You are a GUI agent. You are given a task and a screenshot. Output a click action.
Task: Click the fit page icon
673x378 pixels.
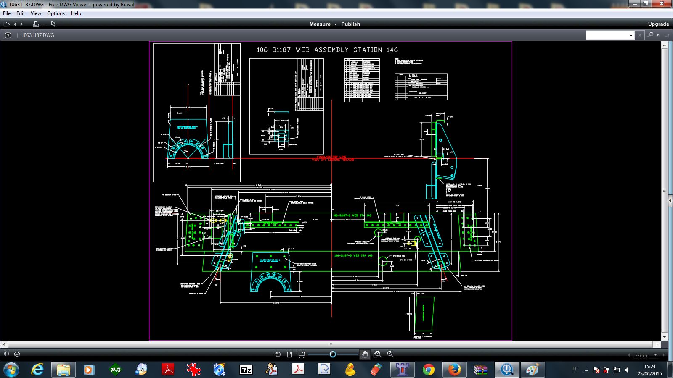[x=289, y=354]
